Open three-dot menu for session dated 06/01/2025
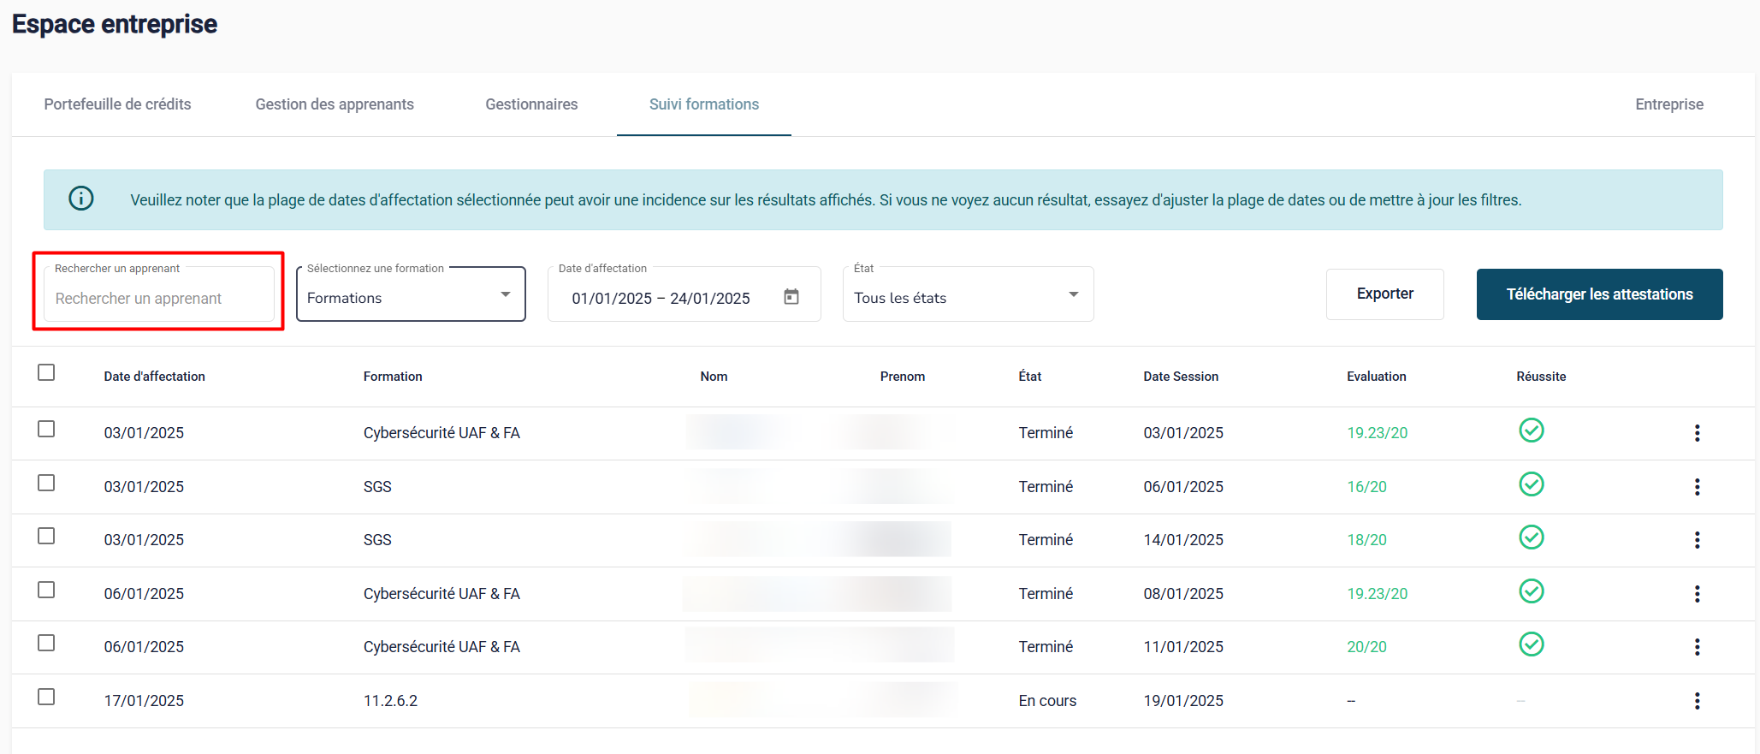Screen dimensions: 1760x754 click(x=1697, y=487)
